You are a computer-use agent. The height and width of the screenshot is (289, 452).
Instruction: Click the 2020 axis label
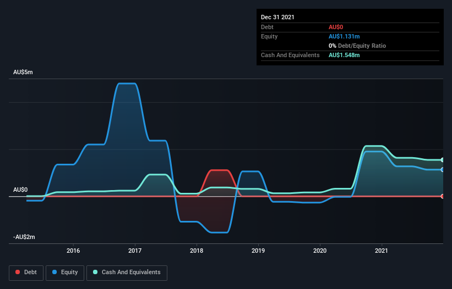(320, 251)
